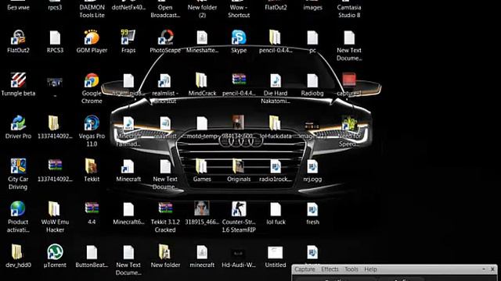Open the realmlist - Shortcut icon

pos(165,80)
